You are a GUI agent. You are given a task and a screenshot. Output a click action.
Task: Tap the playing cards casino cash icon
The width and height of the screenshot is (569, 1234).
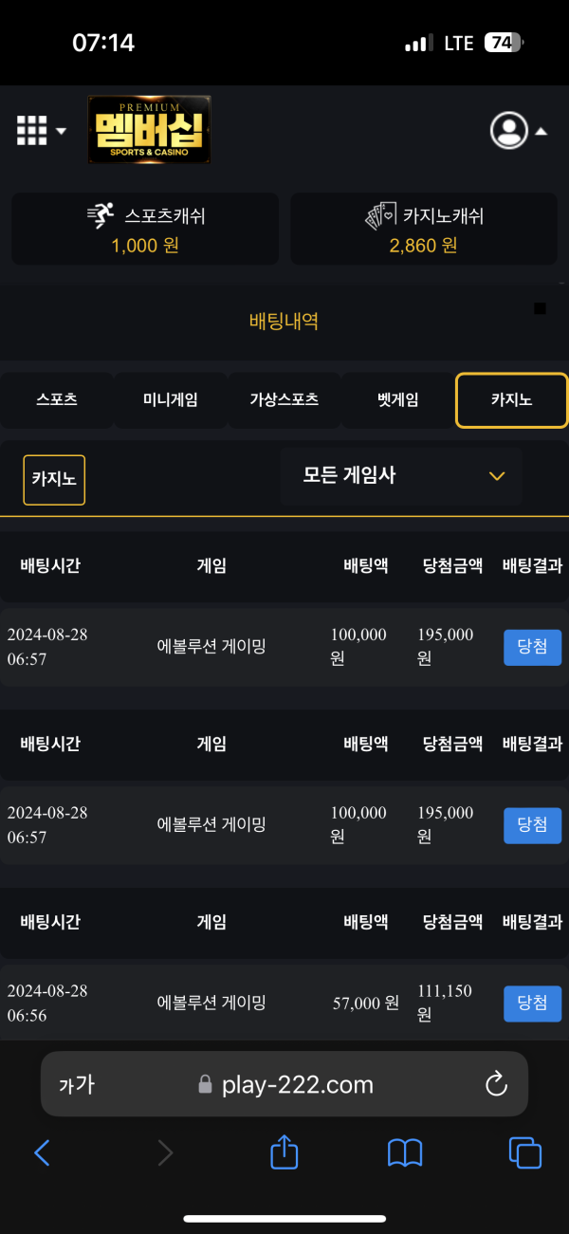(381, 216)
